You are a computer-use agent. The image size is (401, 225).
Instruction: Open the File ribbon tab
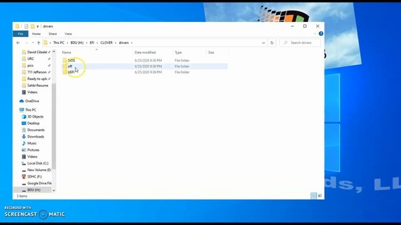pos(21,34)
